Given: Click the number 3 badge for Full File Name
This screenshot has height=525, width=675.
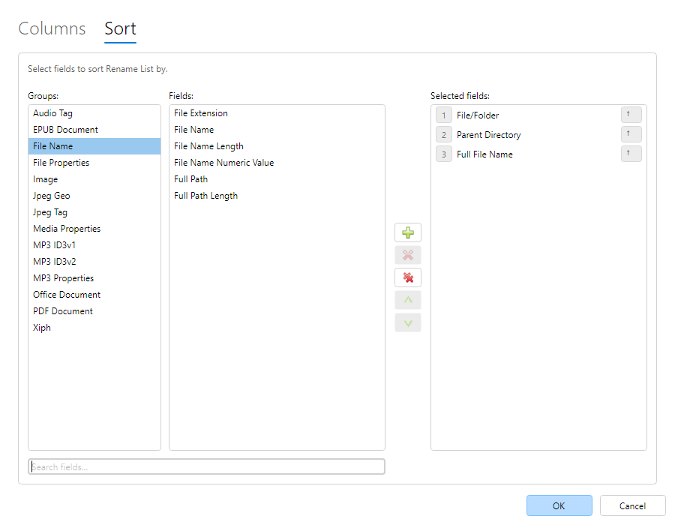Looking at the screenshot, I should [443, 154].
